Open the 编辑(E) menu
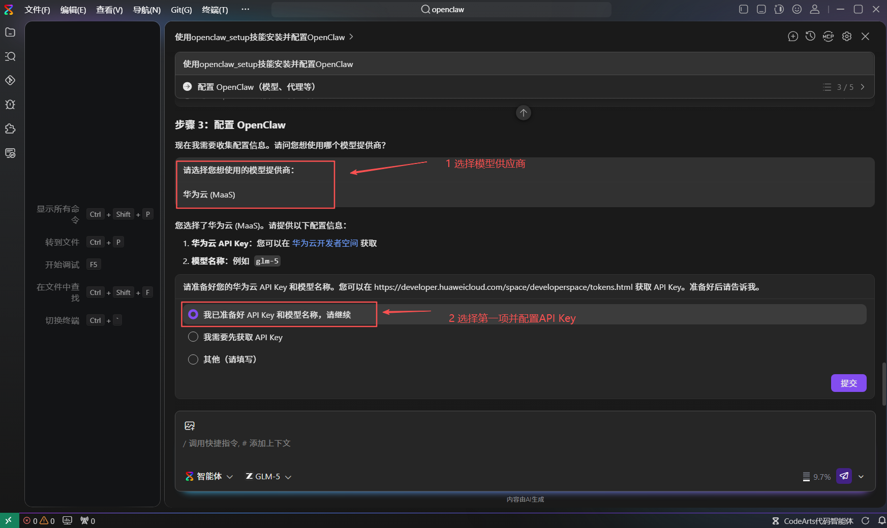 pos(73,10)
